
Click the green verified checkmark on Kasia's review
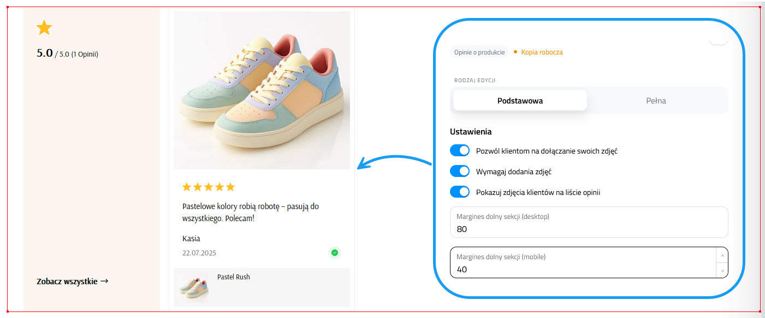pos(335,253)
